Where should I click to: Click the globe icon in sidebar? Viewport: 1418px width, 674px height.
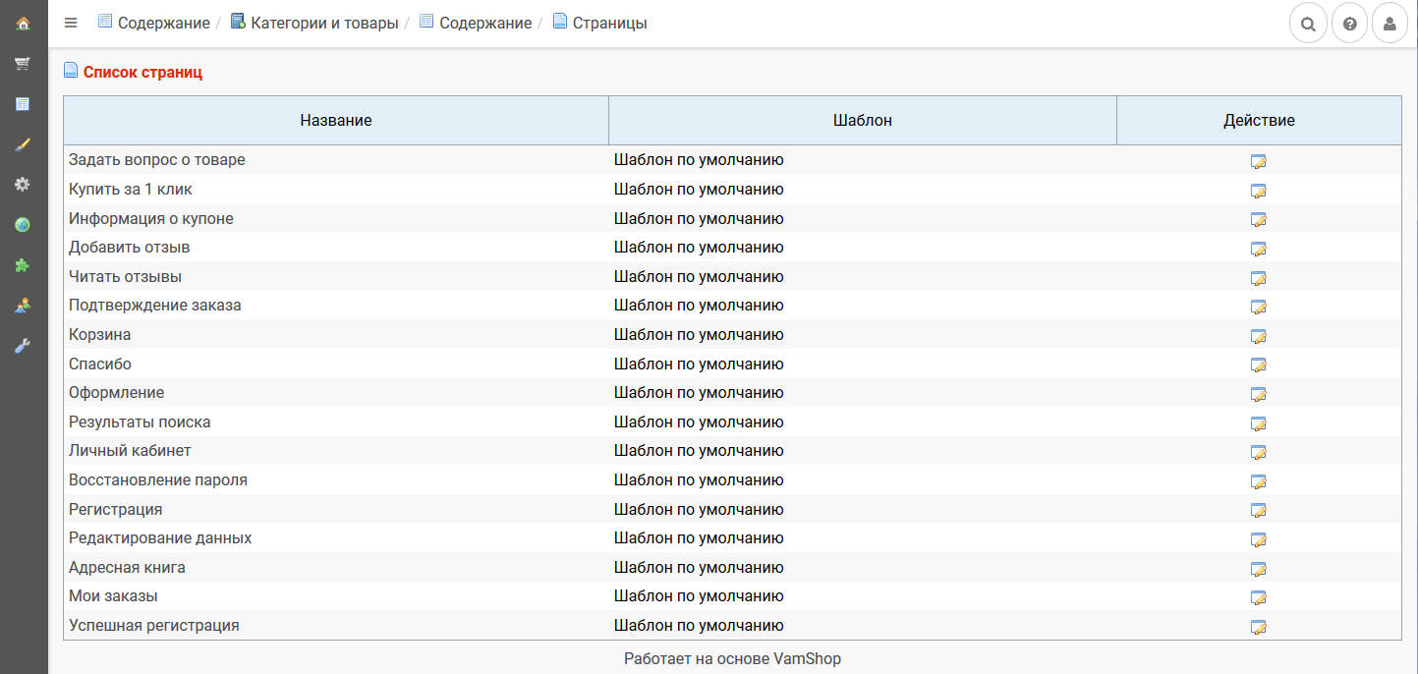click(23, 225)
